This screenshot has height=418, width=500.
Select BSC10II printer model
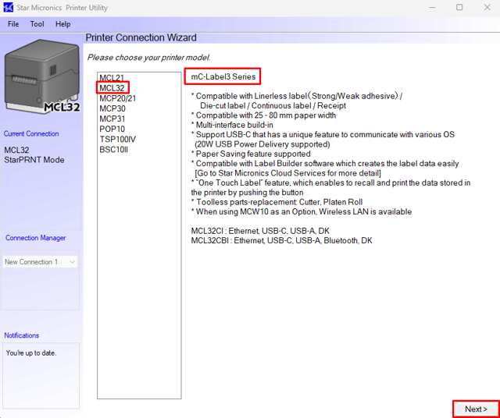point(114,149)
